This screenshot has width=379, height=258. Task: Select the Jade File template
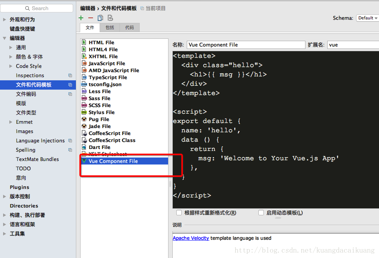click(124, 126)
